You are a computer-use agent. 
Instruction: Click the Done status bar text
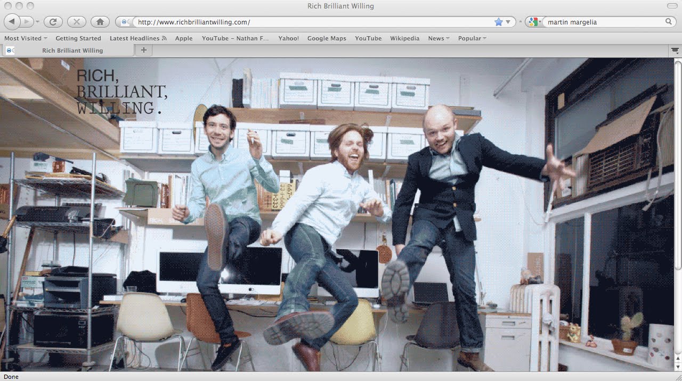(11, 377)
